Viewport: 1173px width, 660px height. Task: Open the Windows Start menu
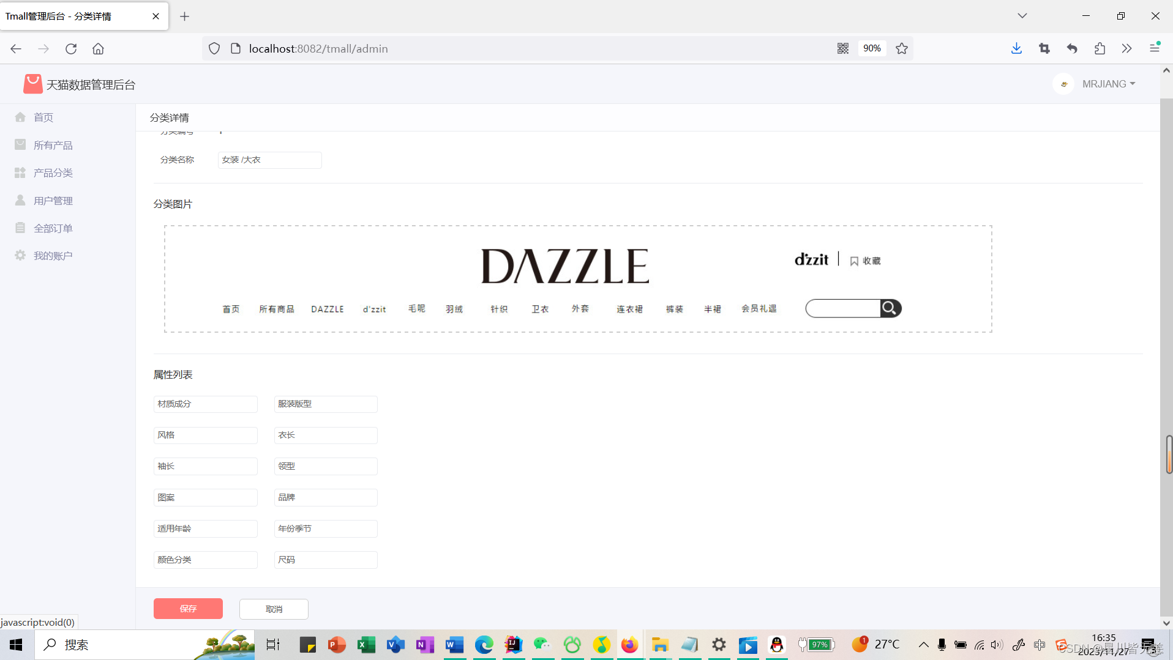[x=17, y=645]
